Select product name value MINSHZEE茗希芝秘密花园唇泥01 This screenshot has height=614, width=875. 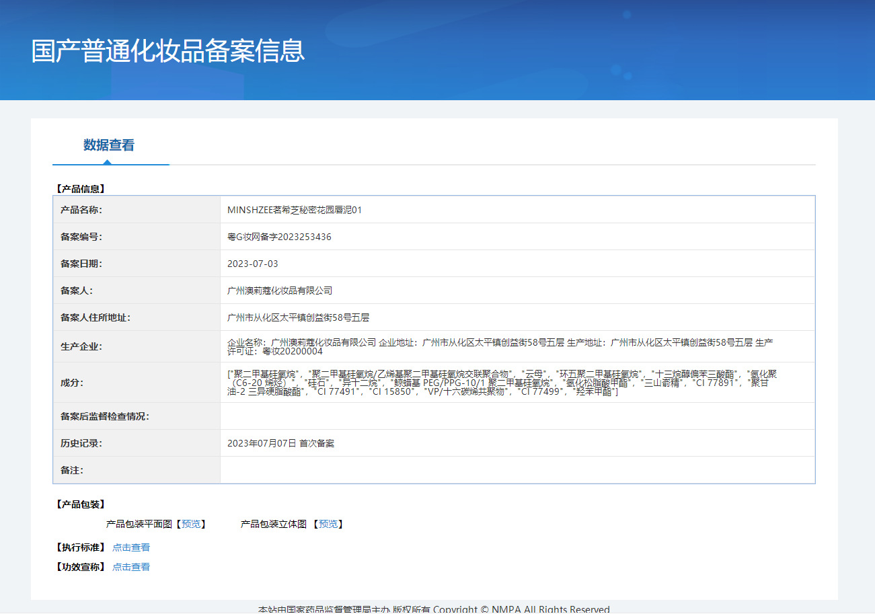[x=295, y=210]
